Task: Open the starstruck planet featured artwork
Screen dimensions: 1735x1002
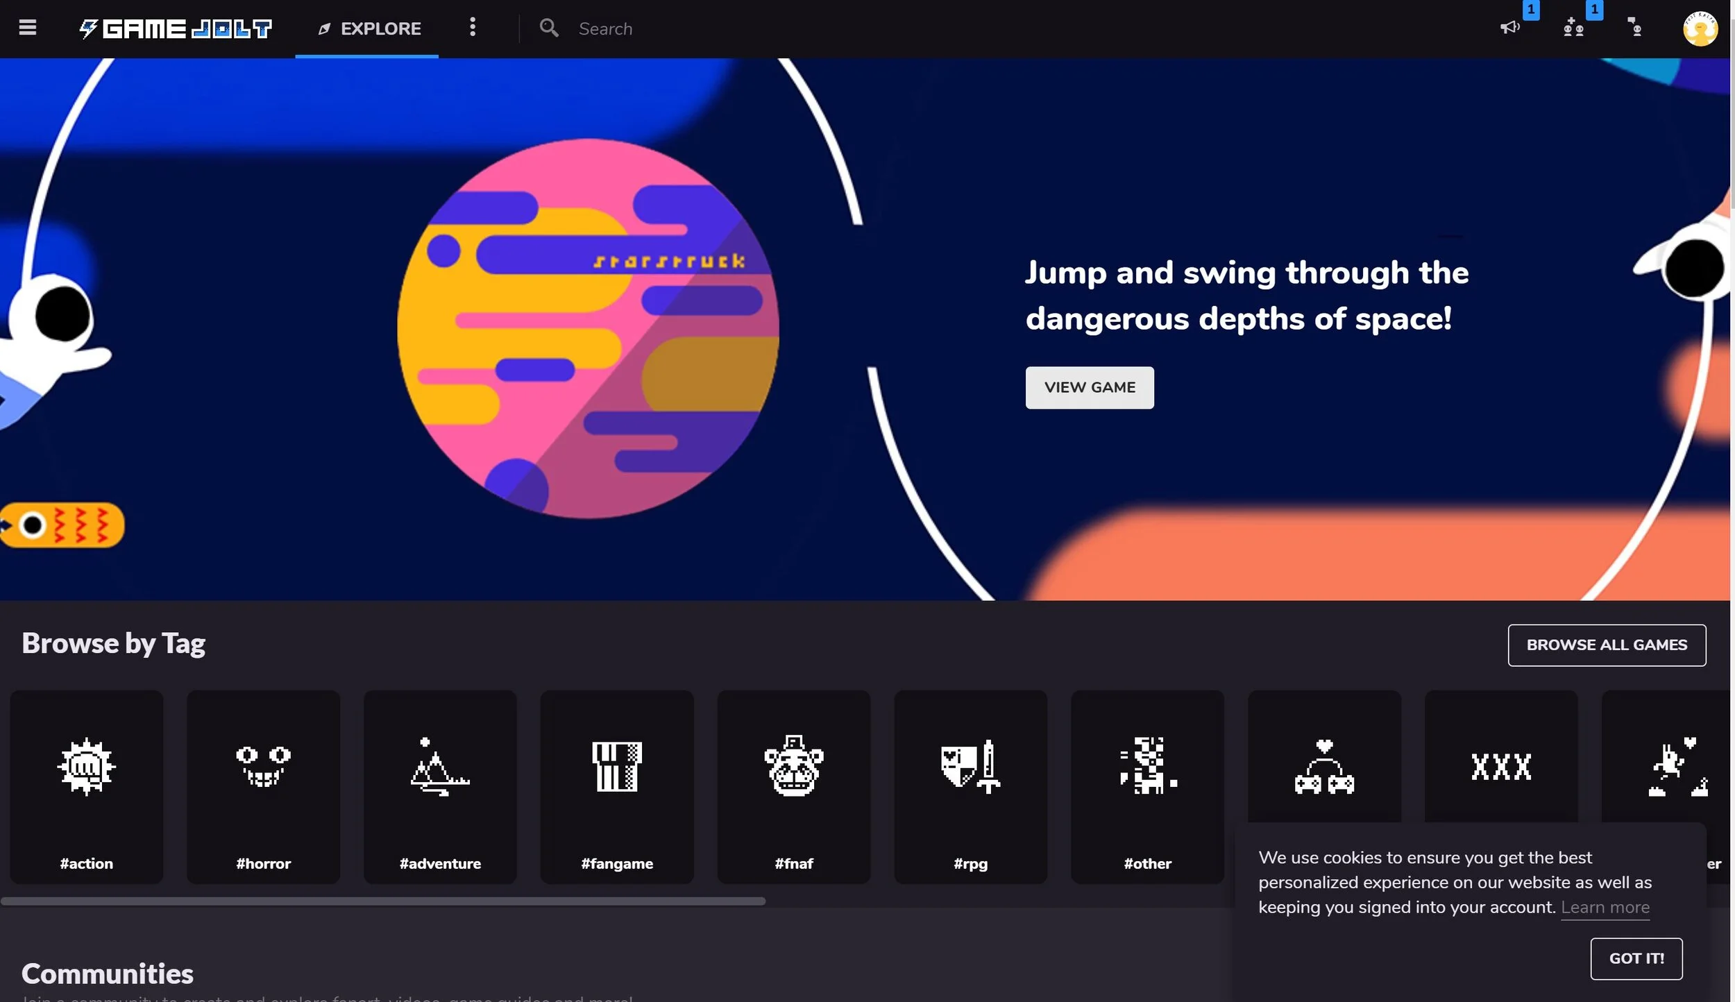Action: click(588, 328)
